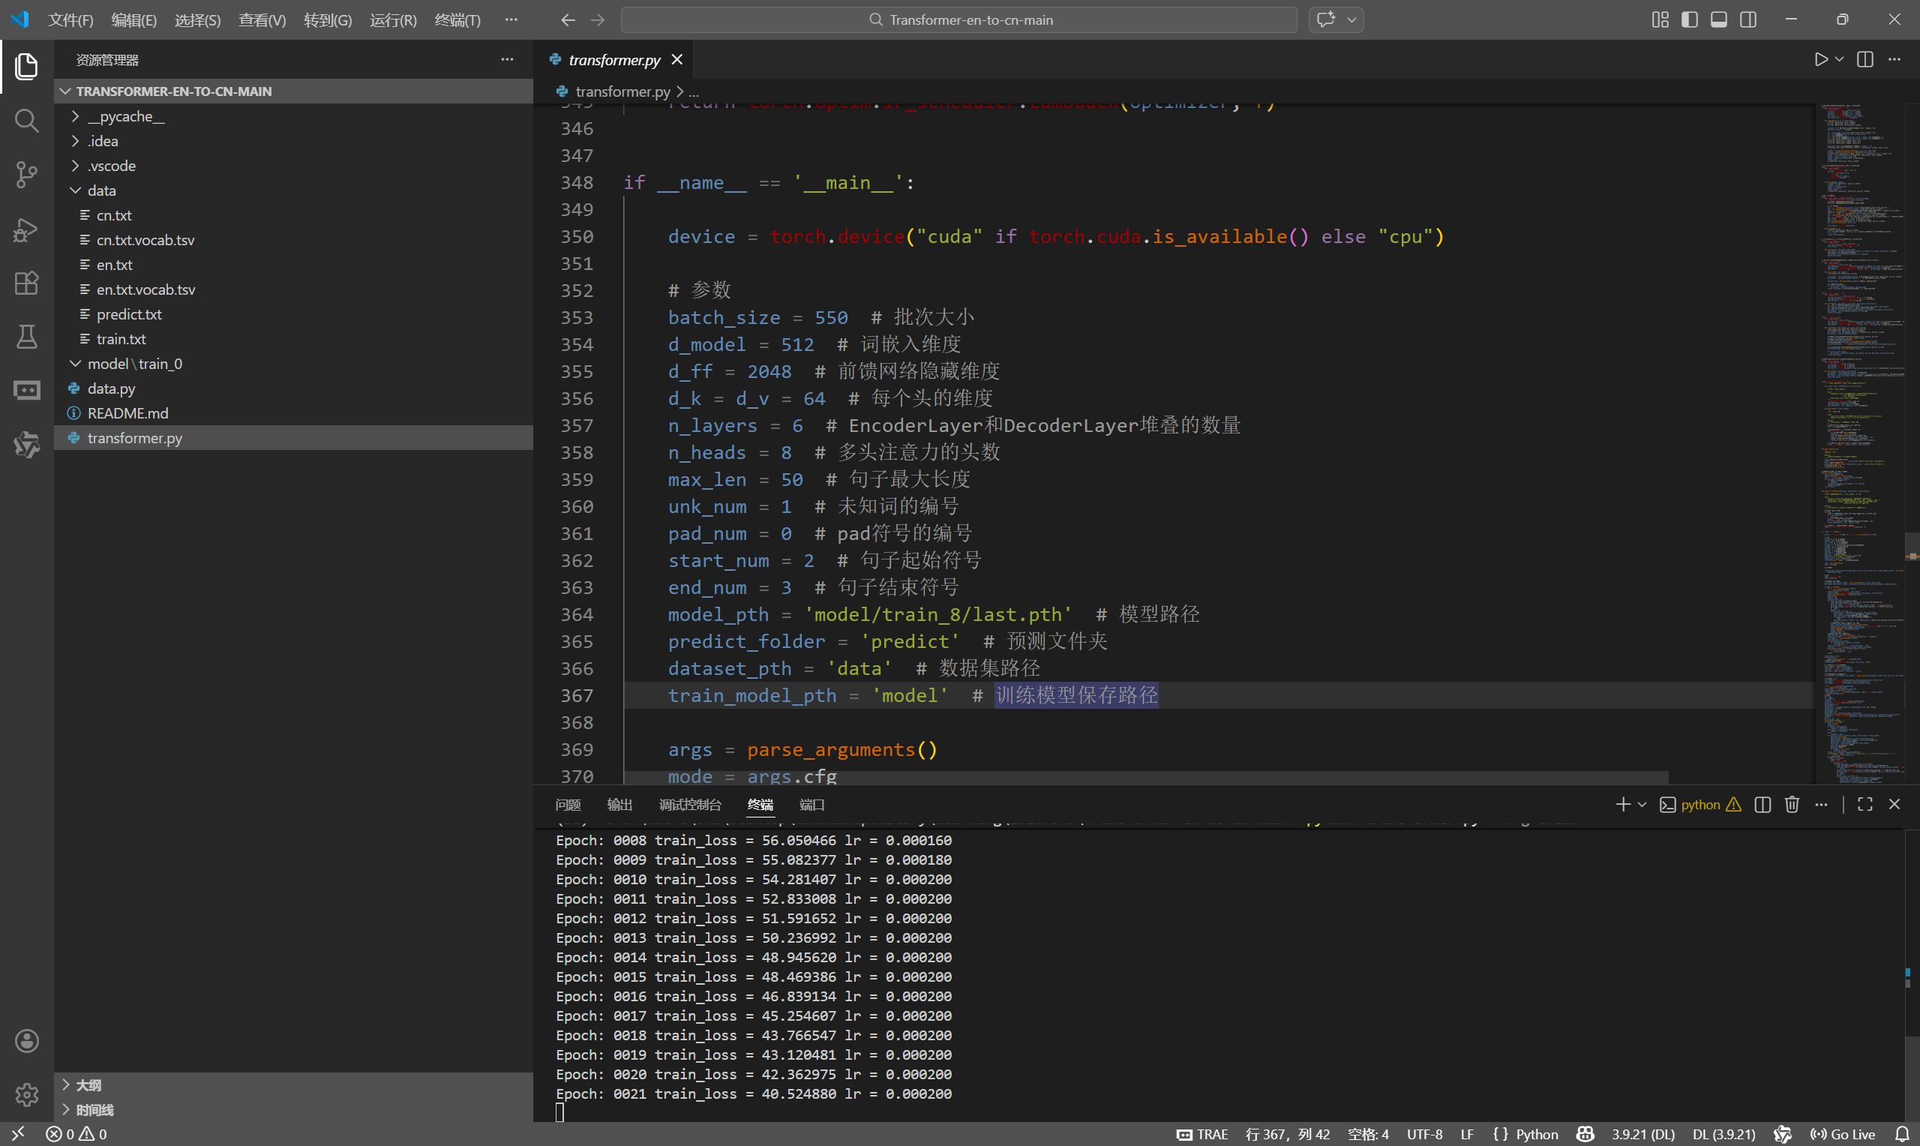This screenshot has width=1920, height=1146.
Task: Open the Testing flask view
Action: [x=26, y=337]
